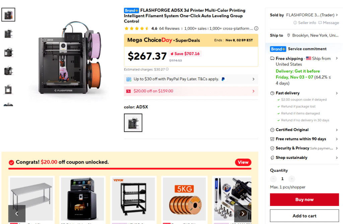343x224 pixels.
Task: Show next recommended products with right arrow
Action: [x=243, y=214]
